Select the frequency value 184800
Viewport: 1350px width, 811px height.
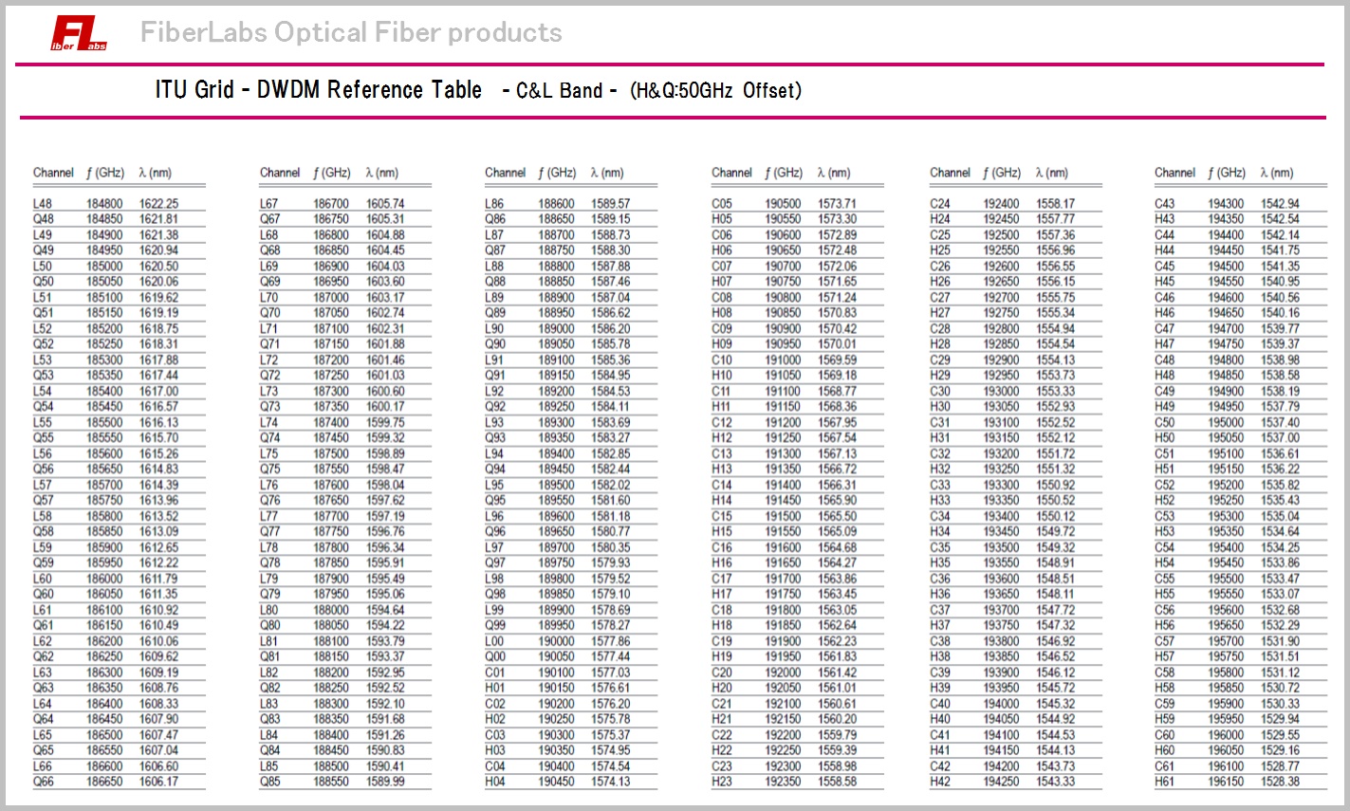point(104,204)
